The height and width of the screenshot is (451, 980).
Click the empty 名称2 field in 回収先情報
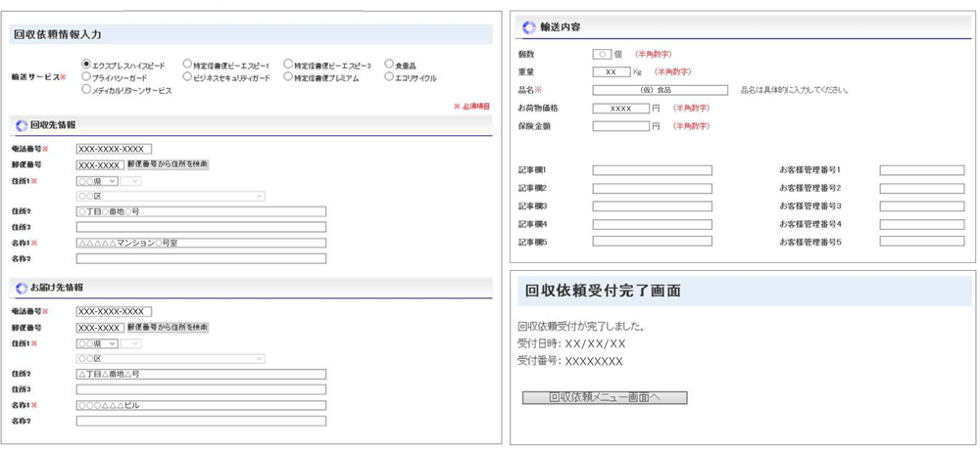click(x=201, y=258)
